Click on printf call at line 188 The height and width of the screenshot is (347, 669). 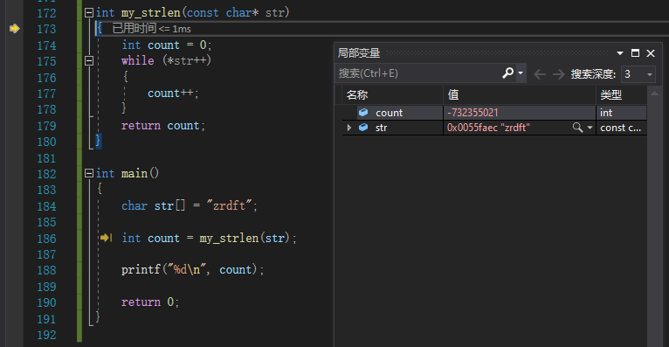click(192, 270)
